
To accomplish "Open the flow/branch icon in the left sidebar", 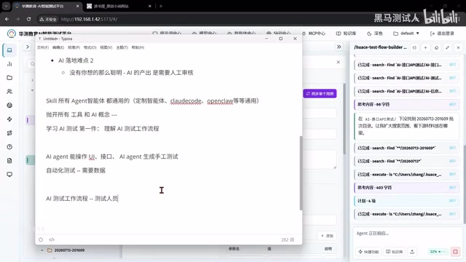I will (9, 132).
